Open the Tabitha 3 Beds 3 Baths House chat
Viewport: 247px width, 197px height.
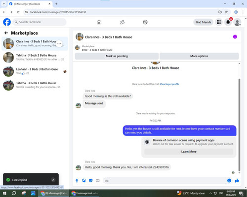[x=35, y=85]
